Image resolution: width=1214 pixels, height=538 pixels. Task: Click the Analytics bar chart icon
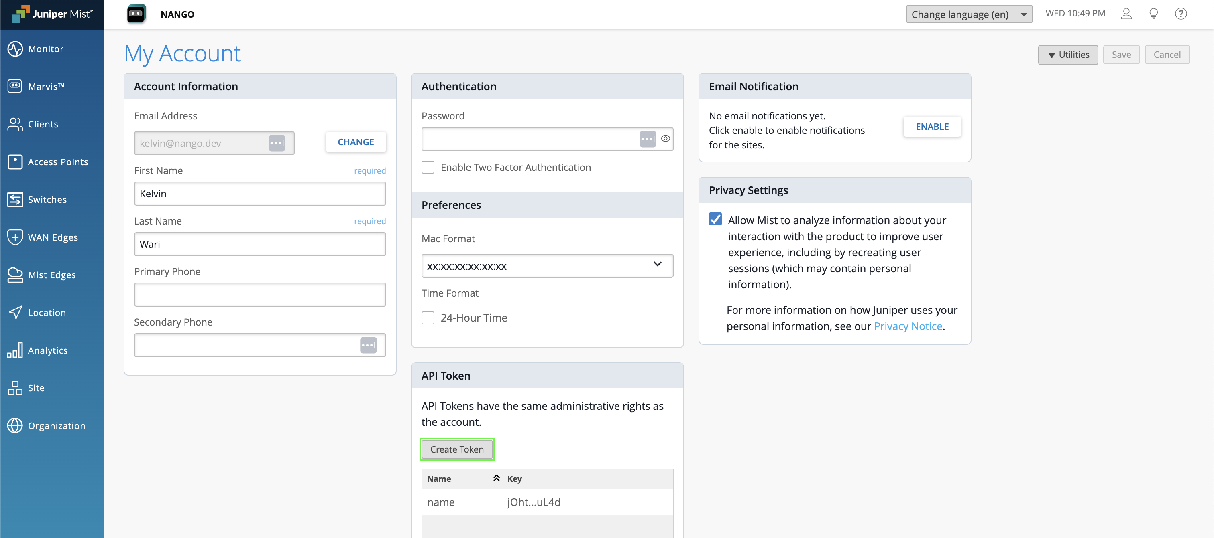click(x=15, y=350)
